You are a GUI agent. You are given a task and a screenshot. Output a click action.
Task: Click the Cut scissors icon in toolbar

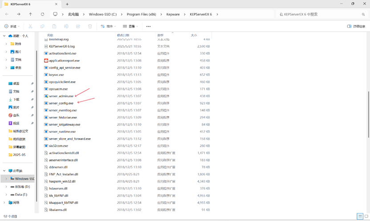(x=30, y=26)
